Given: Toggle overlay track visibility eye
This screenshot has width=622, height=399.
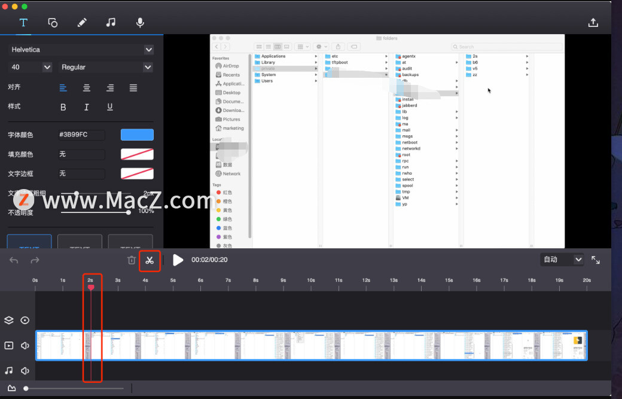Looking at the screenshot, I should (x=25, y=321).
